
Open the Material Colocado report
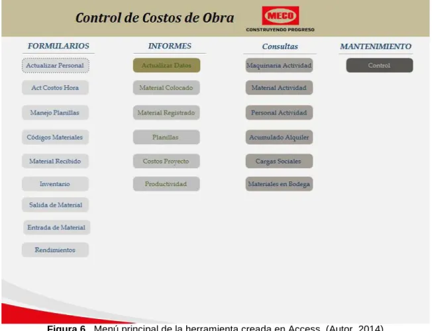click(x=166, y=88)
